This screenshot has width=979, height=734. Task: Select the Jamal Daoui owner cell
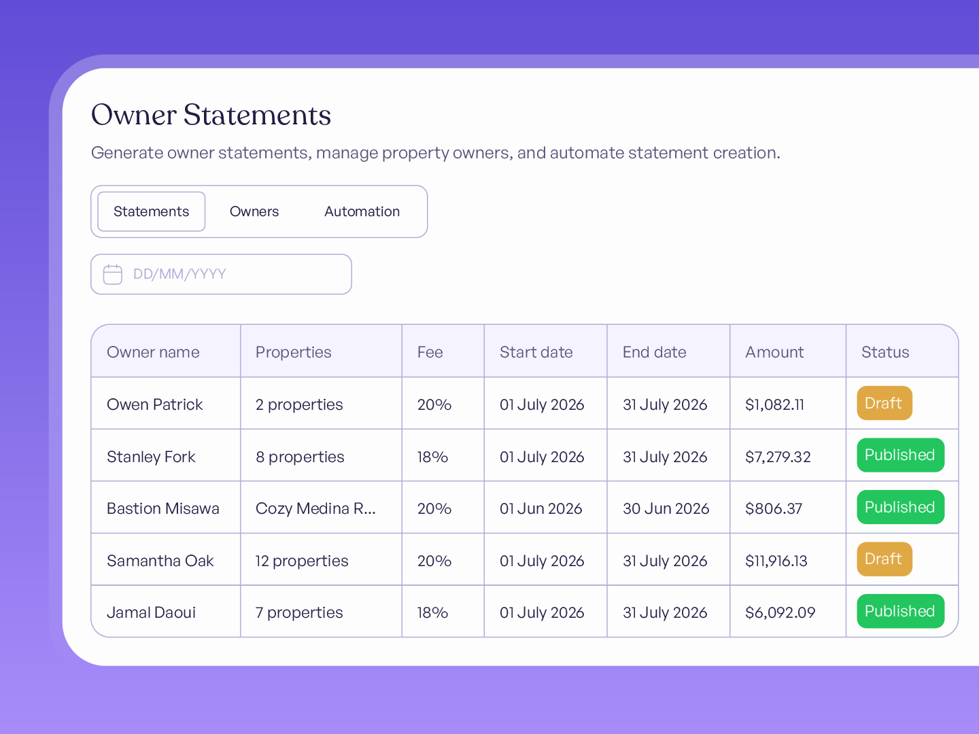(x=166, y=612)
